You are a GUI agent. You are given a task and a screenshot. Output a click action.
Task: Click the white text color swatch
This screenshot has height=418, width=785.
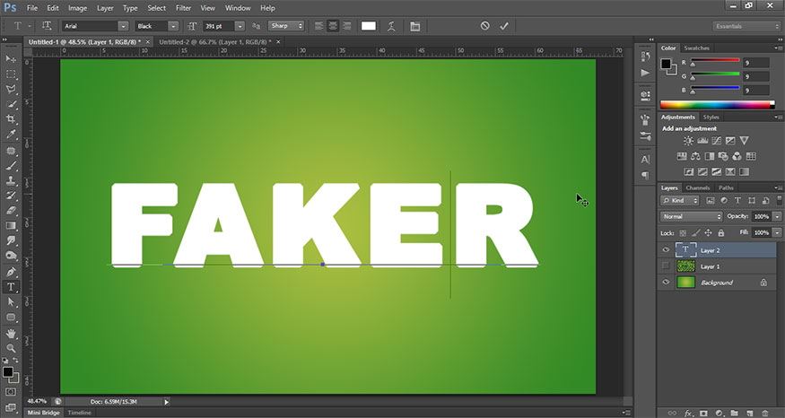pyautogui.click(x=368, y=26)
